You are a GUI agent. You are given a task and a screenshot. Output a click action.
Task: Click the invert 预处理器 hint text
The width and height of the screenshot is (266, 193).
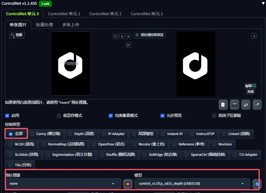(x=46, y=102)
